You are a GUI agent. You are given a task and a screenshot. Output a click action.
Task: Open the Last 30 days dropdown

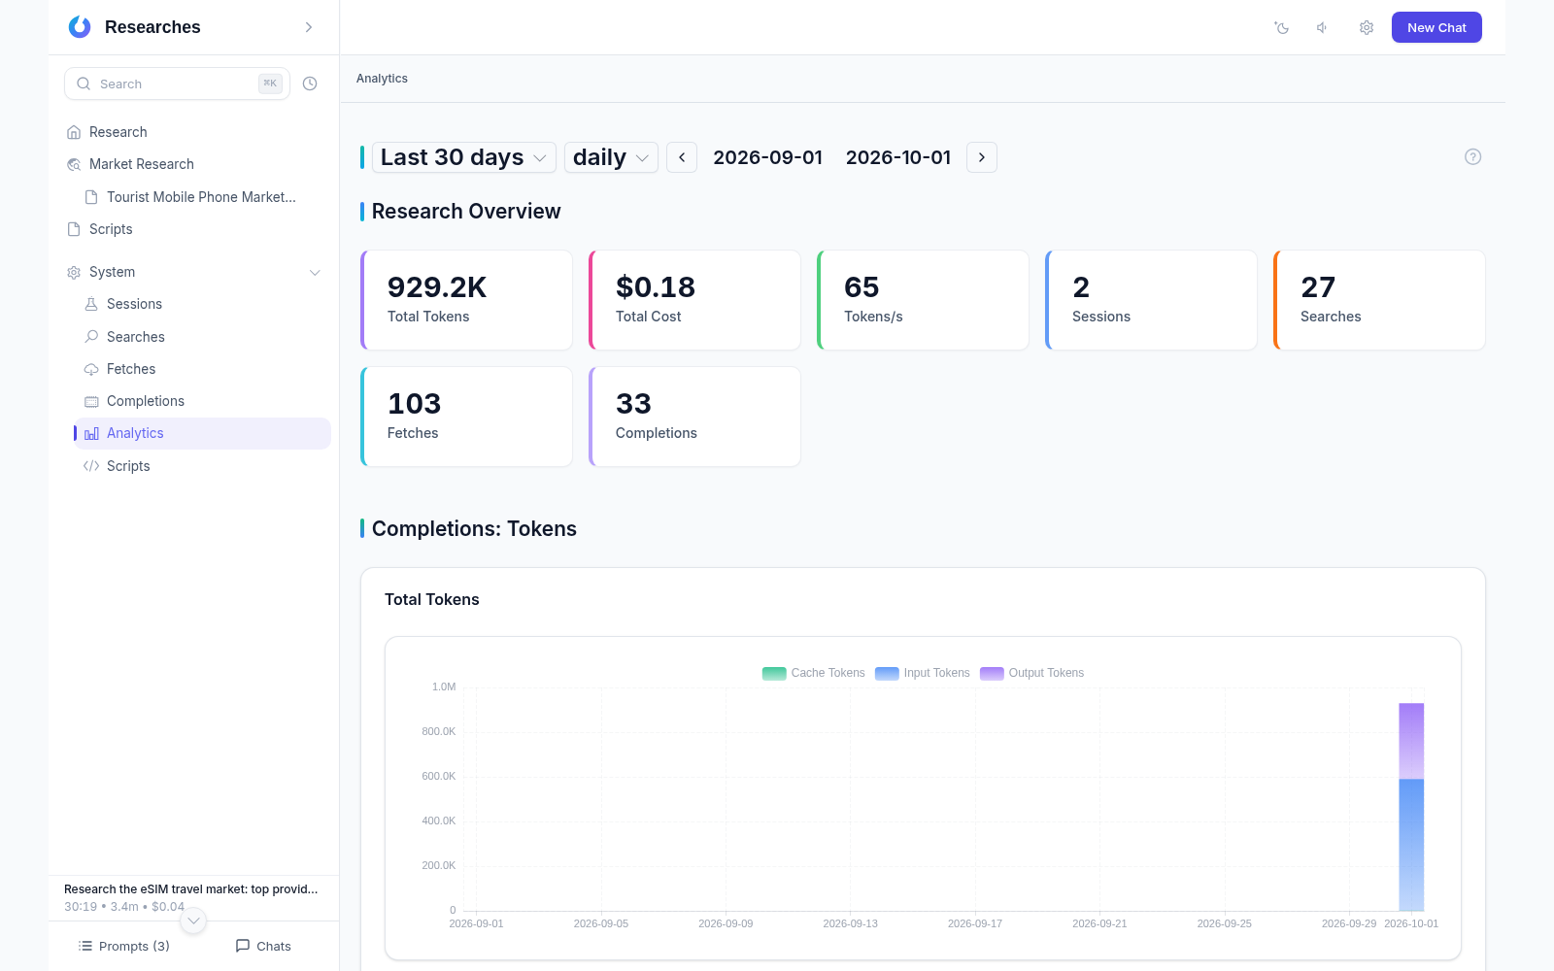tap(464, 157)
